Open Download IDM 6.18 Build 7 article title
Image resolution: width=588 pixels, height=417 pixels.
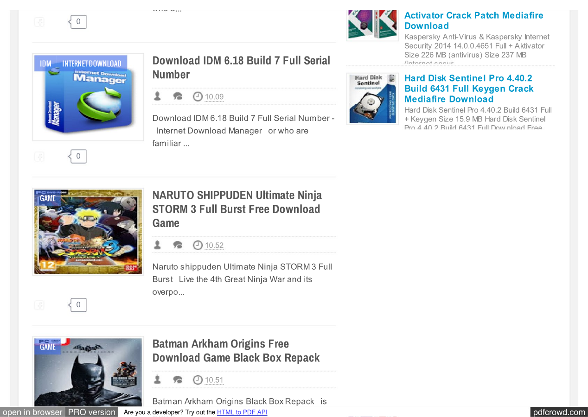point(241,68)
